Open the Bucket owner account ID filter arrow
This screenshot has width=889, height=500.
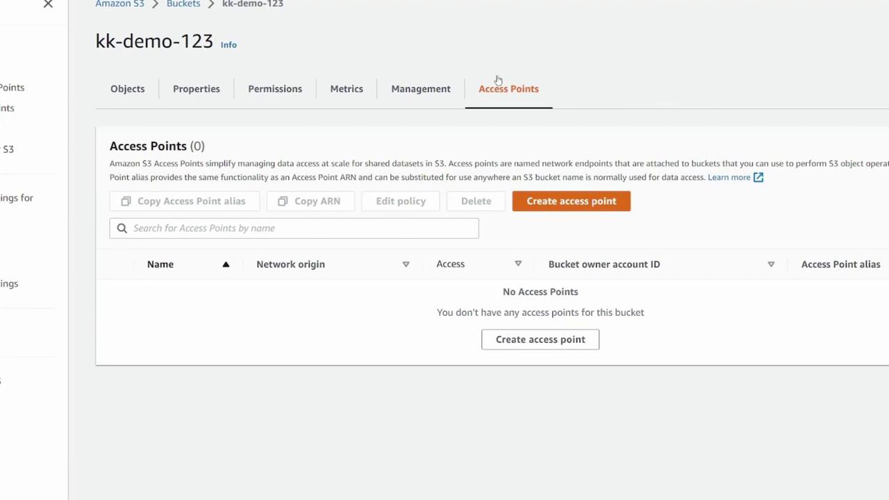tap(771, 264)
